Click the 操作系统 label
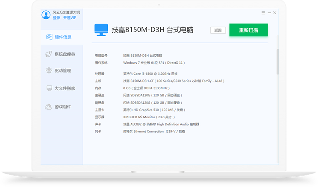Image resolution: width=318 pixels, height=187 pixels. pyautogui.click(x=101, y=63)
